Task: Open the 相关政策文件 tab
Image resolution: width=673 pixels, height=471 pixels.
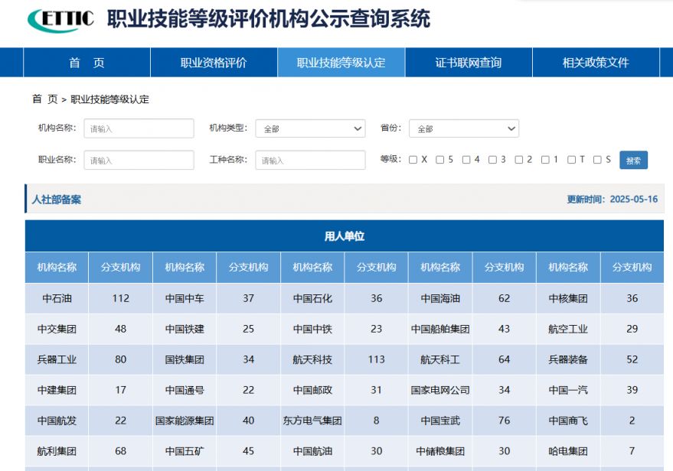Action: pos(596,63)
